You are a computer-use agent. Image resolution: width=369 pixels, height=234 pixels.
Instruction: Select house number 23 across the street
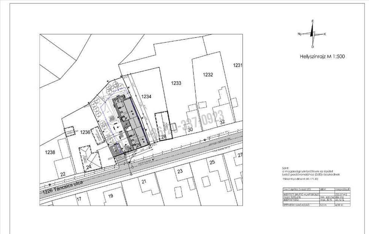pyautogui.click(x=180, y=171)
